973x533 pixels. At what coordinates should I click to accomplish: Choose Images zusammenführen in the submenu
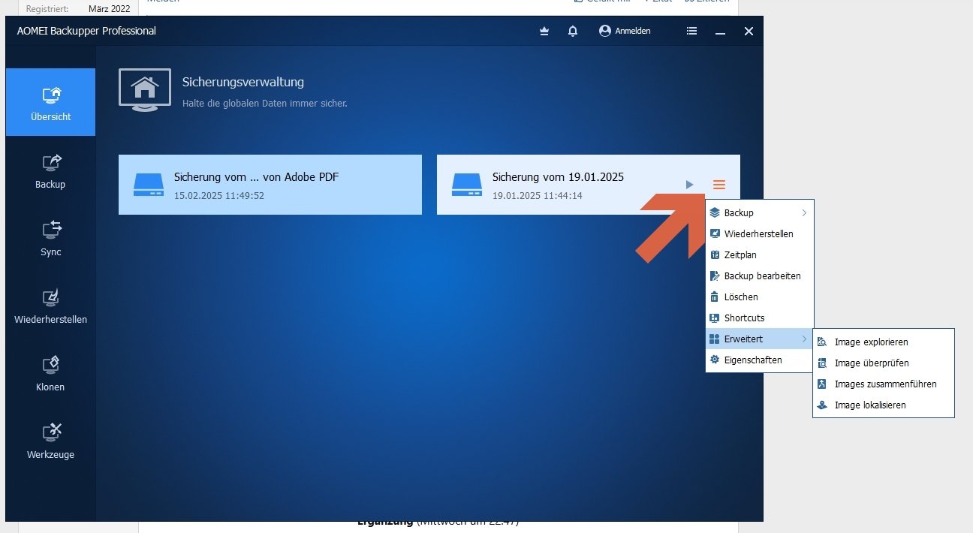pyautogui.click(x=884, y=384)
